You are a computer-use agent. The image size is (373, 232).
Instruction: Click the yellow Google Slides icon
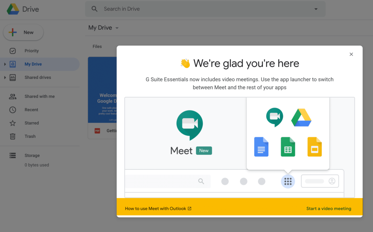tap(314, 147)
